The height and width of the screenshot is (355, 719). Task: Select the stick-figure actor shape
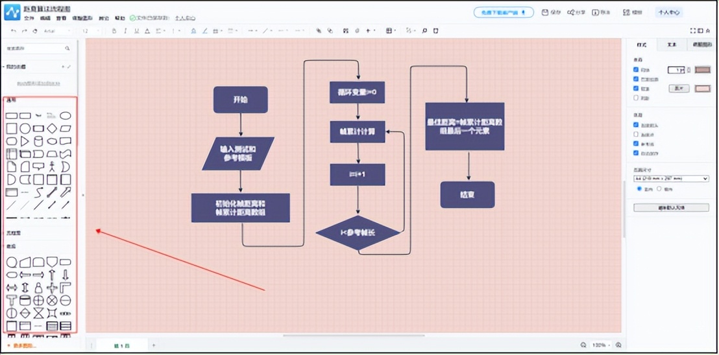(52, 166)
